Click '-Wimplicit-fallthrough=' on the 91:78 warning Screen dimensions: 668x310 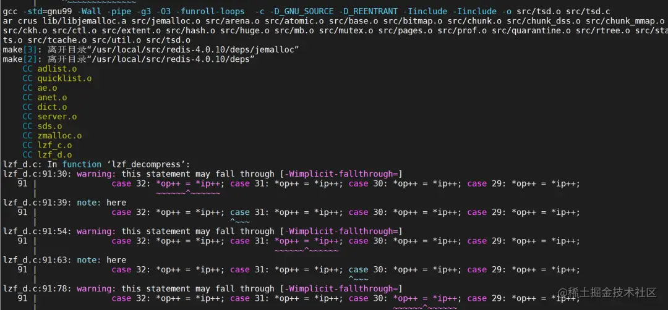pyautogui.click(x=341, y=289)
